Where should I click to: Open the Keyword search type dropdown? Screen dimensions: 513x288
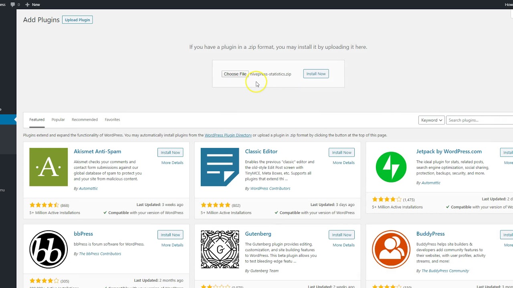tap(431, 120)
